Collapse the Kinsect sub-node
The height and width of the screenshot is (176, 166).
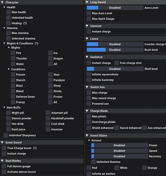89,140
